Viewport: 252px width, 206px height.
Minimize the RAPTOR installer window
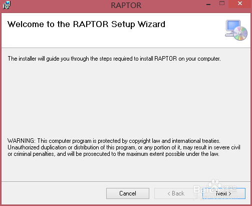tap(208, 5)
